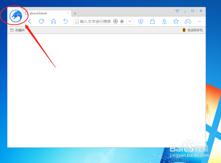Minimize the browser window
Viewport: 221px width, 163px height.
tap(185, 11)
